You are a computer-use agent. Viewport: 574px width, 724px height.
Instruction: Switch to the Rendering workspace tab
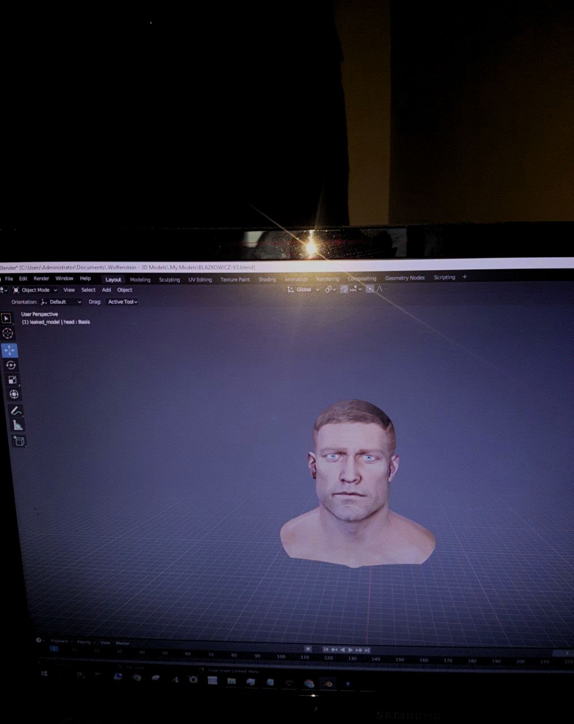(x=327, y=279)
